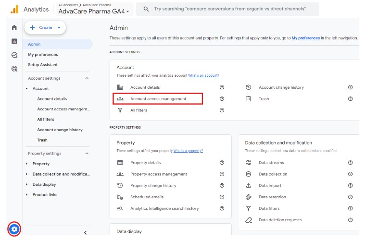The height and width of the screenshot is (239, 365).
Task: Open the Reports bar-chart icon
Action: pyautogui.click(x=14, y=41)
